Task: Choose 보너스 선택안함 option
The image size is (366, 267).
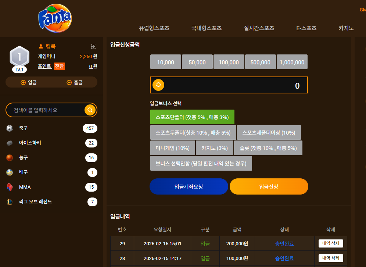Action: pos(201,164)
